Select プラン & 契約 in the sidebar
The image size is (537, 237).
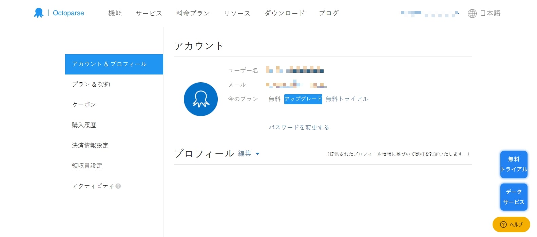tap(91, 84)
